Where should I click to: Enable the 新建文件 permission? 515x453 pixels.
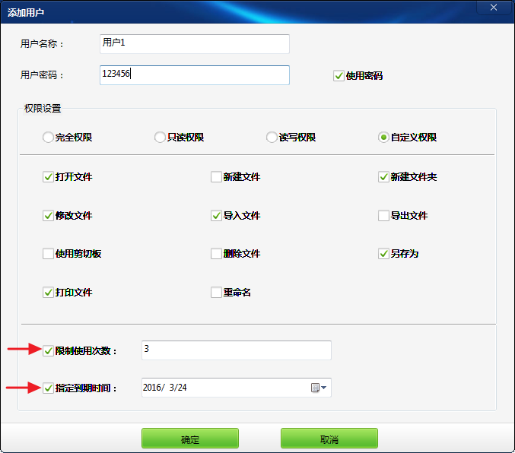[x=216, y=177]
